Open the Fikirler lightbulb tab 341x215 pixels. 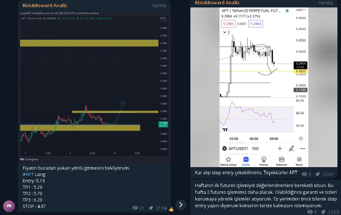264,161
